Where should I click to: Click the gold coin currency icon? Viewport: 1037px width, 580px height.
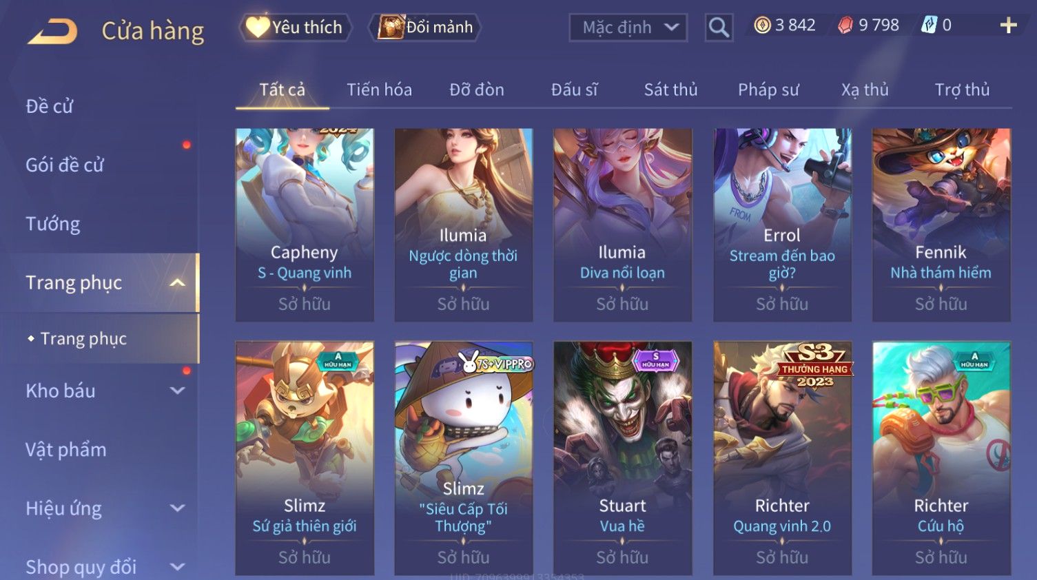point(762,25)
